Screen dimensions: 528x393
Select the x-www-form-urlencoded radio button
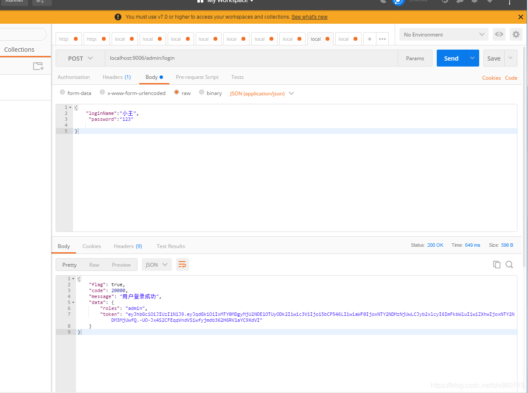pyautogui.click(x=102, y=92)
